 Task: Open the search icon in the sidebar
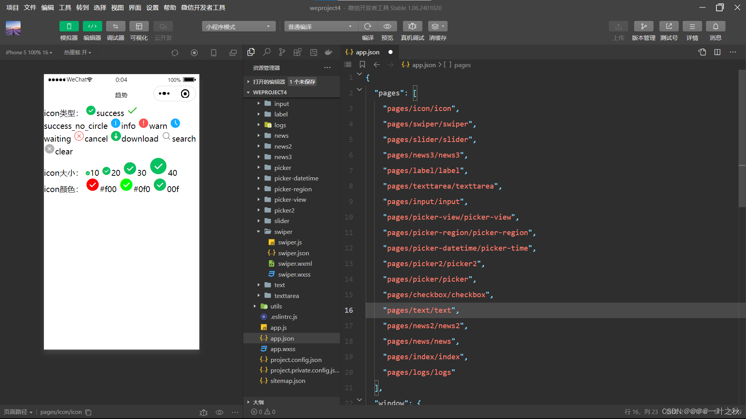pyautogui.click(x=267, y=52)
